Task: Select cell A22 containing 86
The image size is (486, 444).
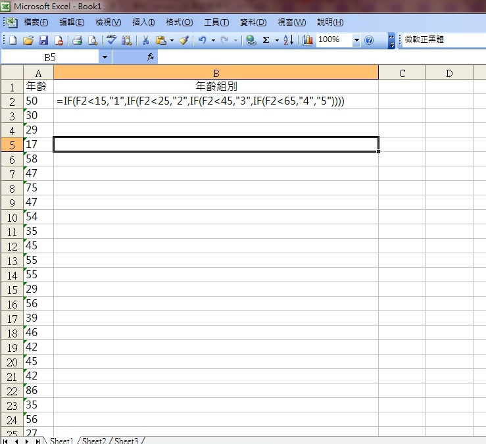Action: click(38, 390)
